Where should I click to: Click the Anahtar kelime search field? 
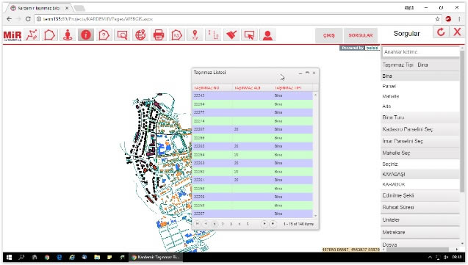(x=420, y=52)
